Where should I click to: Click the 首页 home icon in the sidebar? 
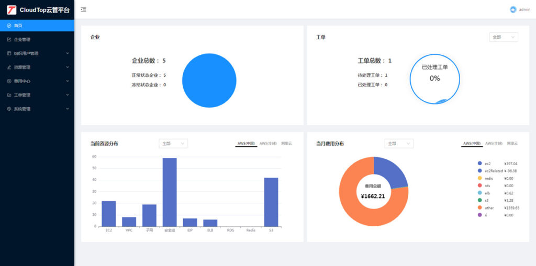point(9,26)
